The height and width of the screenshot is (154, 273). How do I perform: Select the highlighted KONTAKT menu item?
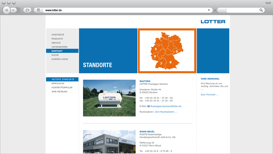62,51
